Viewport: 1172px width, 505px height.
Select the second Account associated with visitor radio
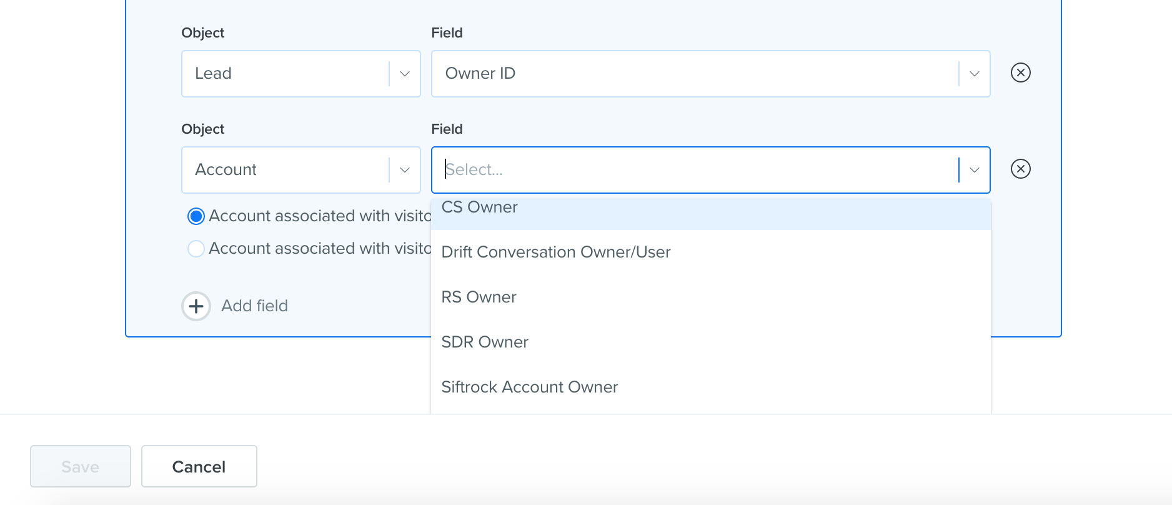(196, 249)
